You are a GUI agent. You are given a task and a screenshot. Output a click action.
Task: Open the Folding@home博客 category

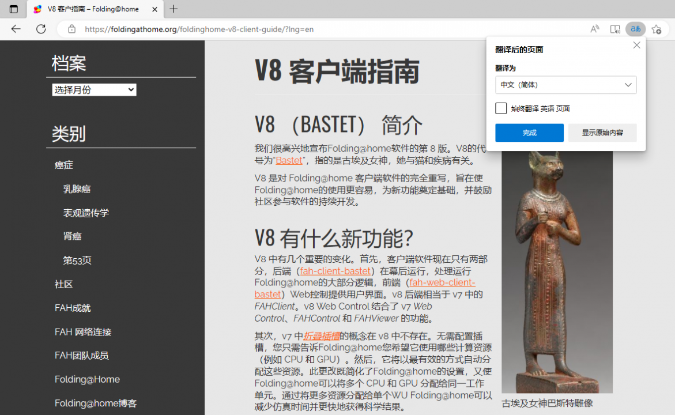(96, 403)
